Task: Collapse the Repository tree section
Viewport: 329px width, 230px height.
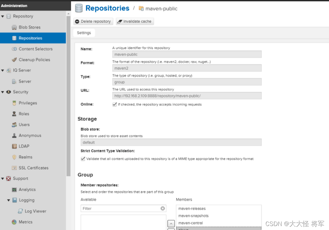Action: coord(3,16)
